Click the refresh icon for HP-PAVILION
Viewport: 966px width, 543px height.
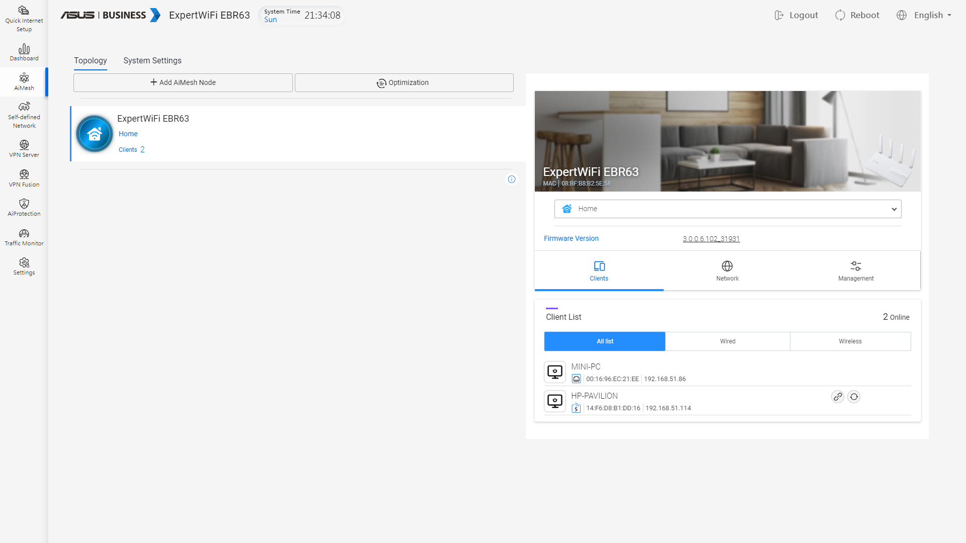(x=854, y=397)
